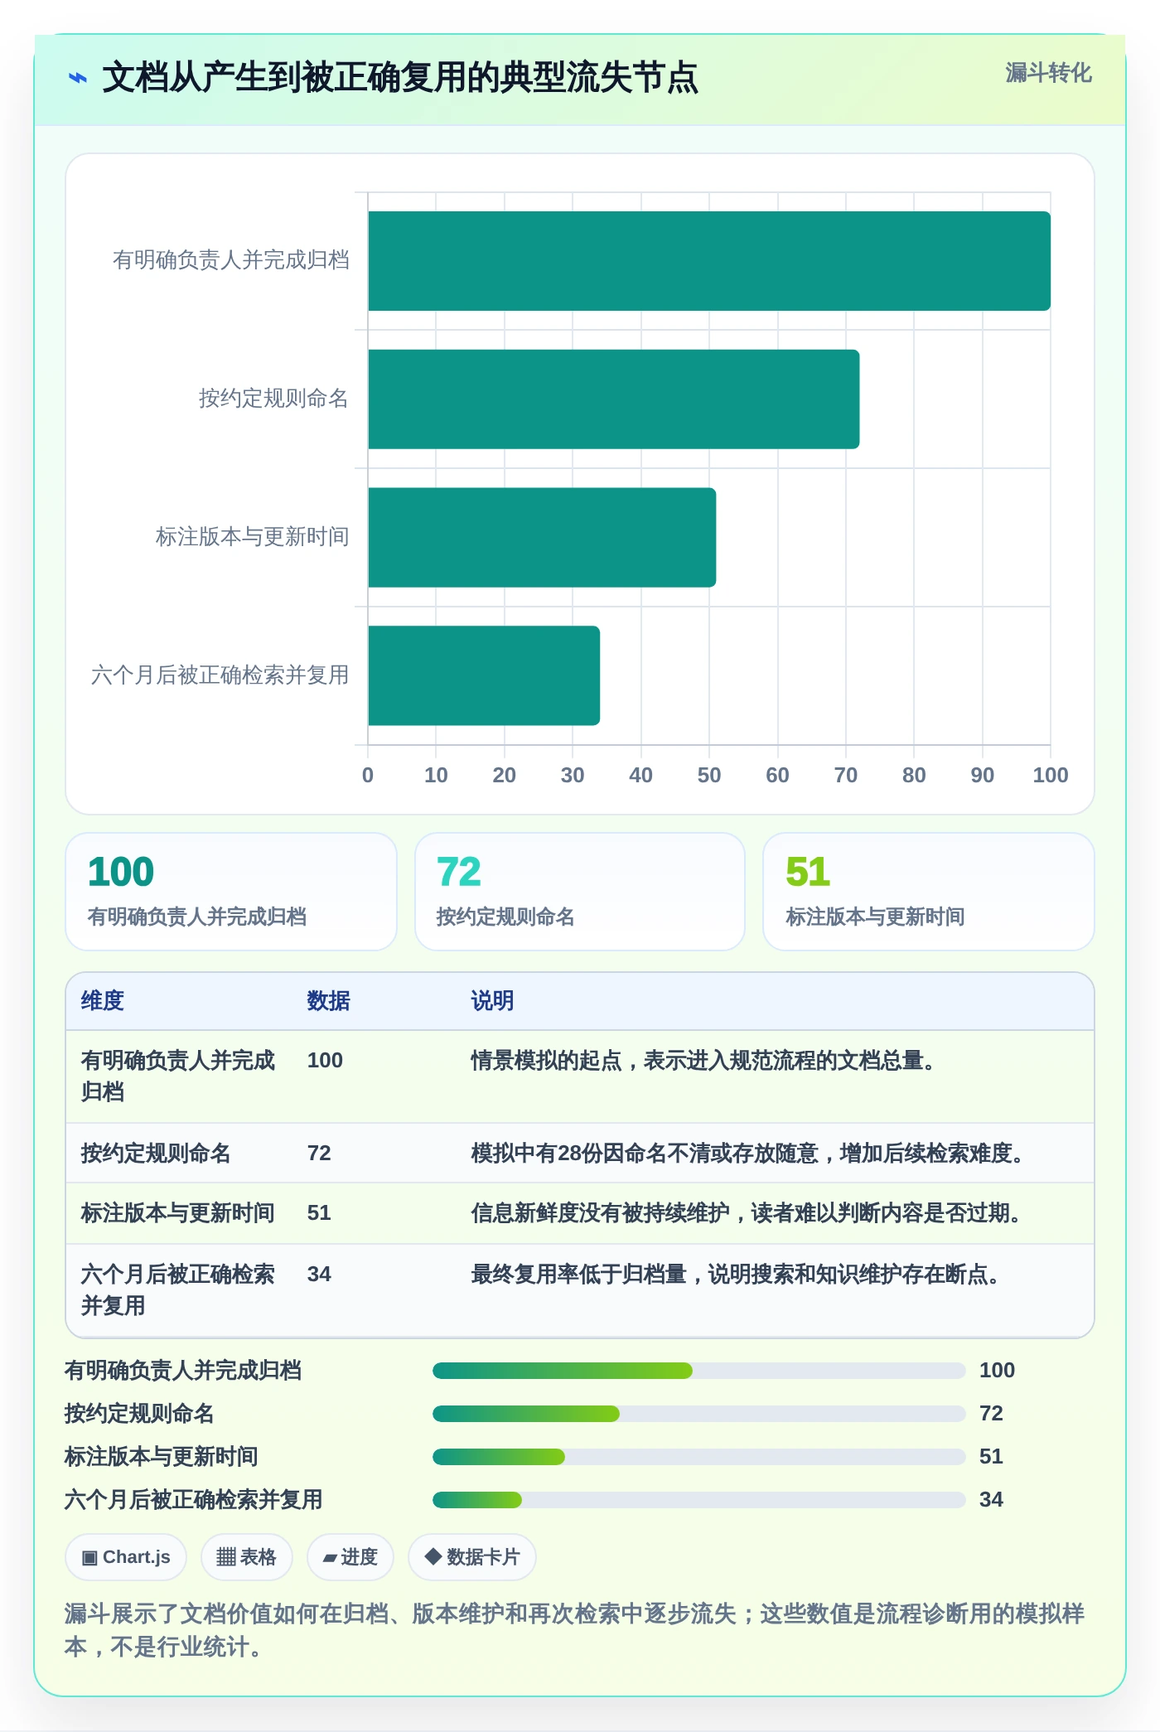This screenshot has width=1160, height=1732.
Task: Click the 有明确负责人并完成归档 chart bar
Action: point(709,261)
